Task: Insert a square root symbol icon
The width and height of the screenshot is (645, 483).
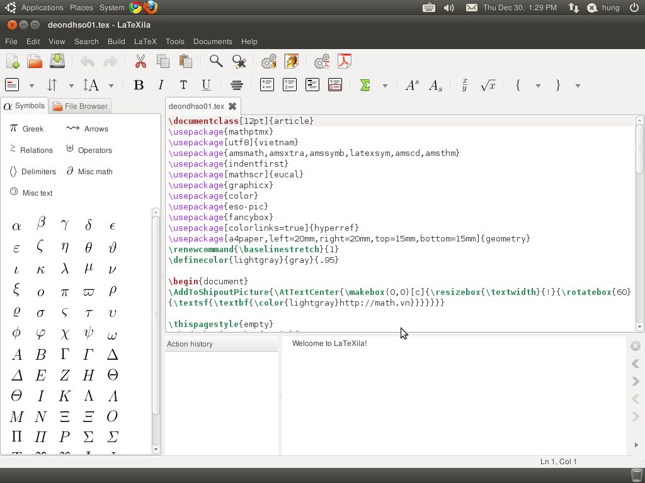Action: pos(488,85)
